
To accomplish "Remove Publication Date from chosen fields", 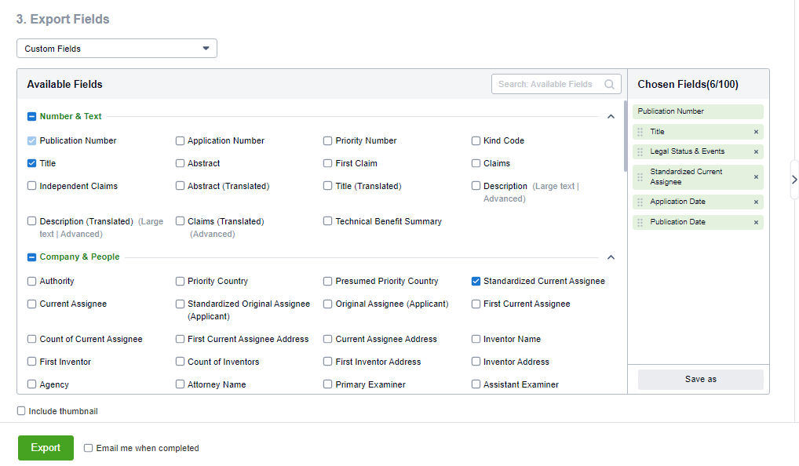I will 756,222.
